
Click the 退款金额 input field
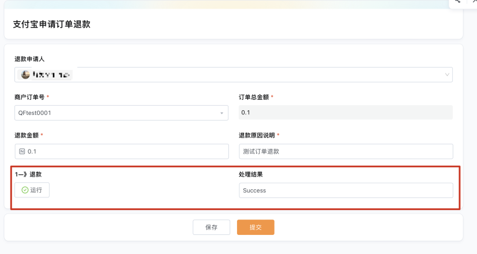tap(121, 151)
